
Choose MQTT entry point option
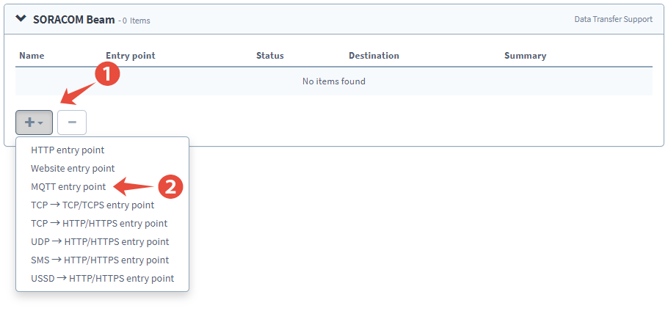(68, 186)
